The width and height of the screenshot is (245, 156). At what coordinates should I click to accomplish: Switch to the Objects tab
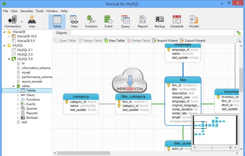[x=61, y=33]
